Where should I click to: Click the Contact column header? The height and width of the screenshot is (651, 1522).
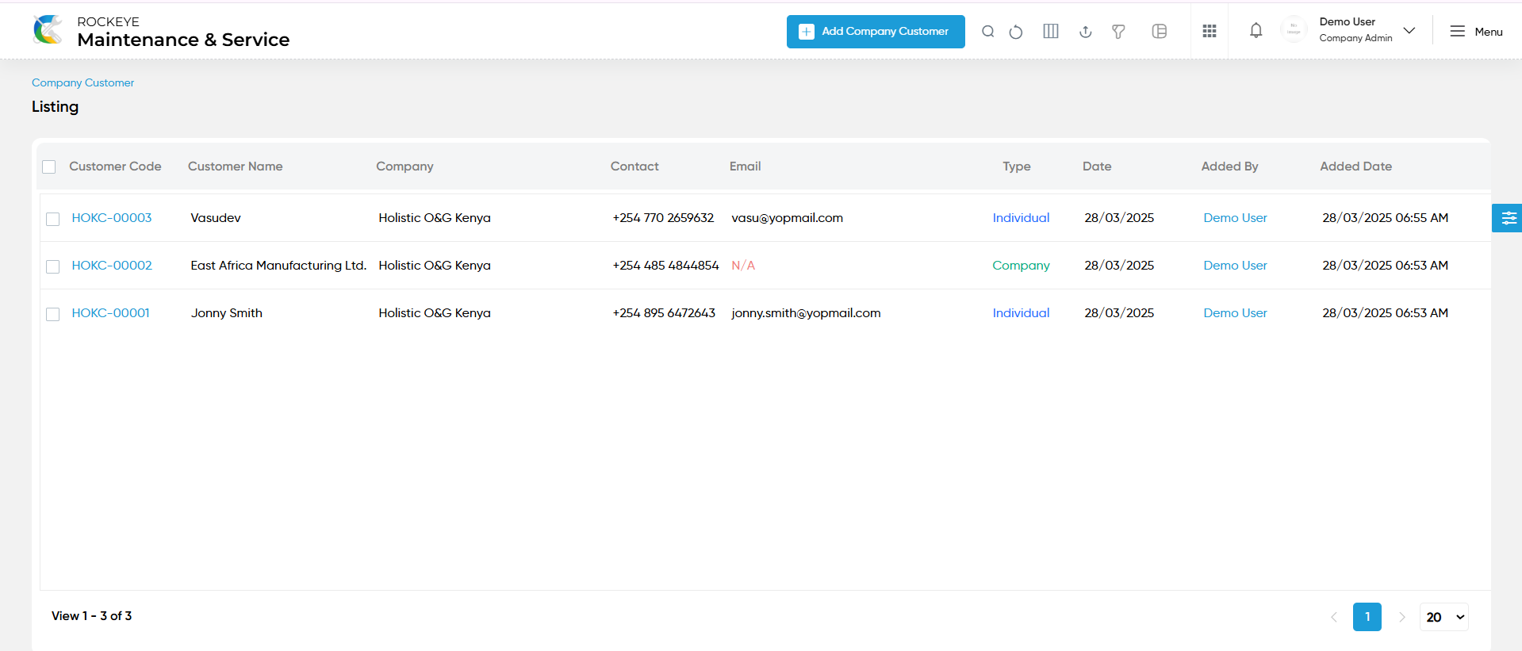[x=634, y=167]
